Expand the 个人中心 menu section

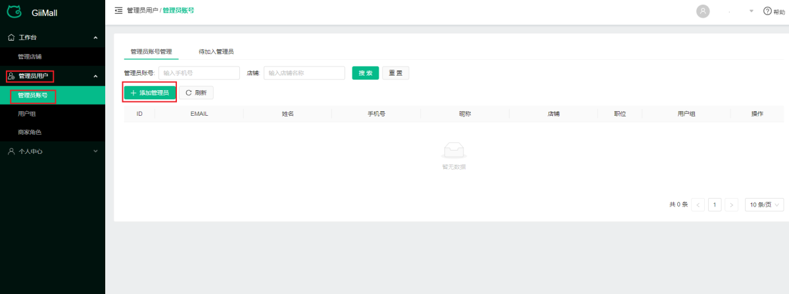click(95, 151)
